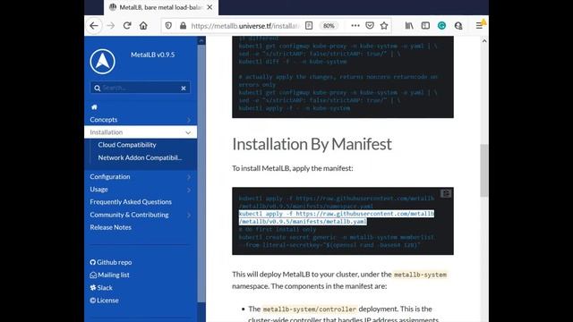573x322 pixels.
Task: View site security padlock info
Action: pyautogui.click(x=183, y=26)
